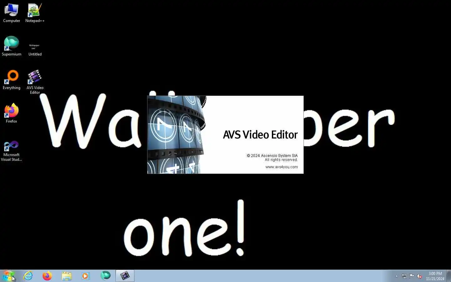Open Windows Explorer from the taskbar

click(67, 276)
